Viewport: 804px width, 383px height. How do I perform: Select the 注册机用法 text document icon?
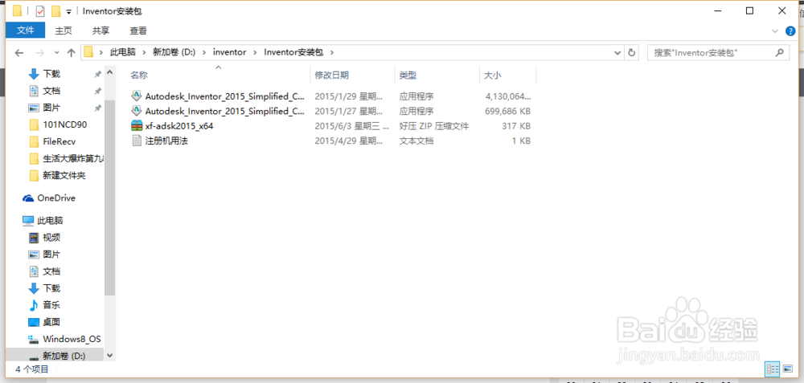tap(137, 141)
